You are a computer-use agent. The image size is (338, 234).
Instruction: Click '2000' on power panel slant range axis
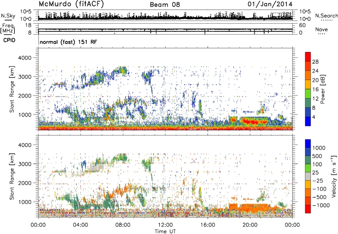(25, 95)
